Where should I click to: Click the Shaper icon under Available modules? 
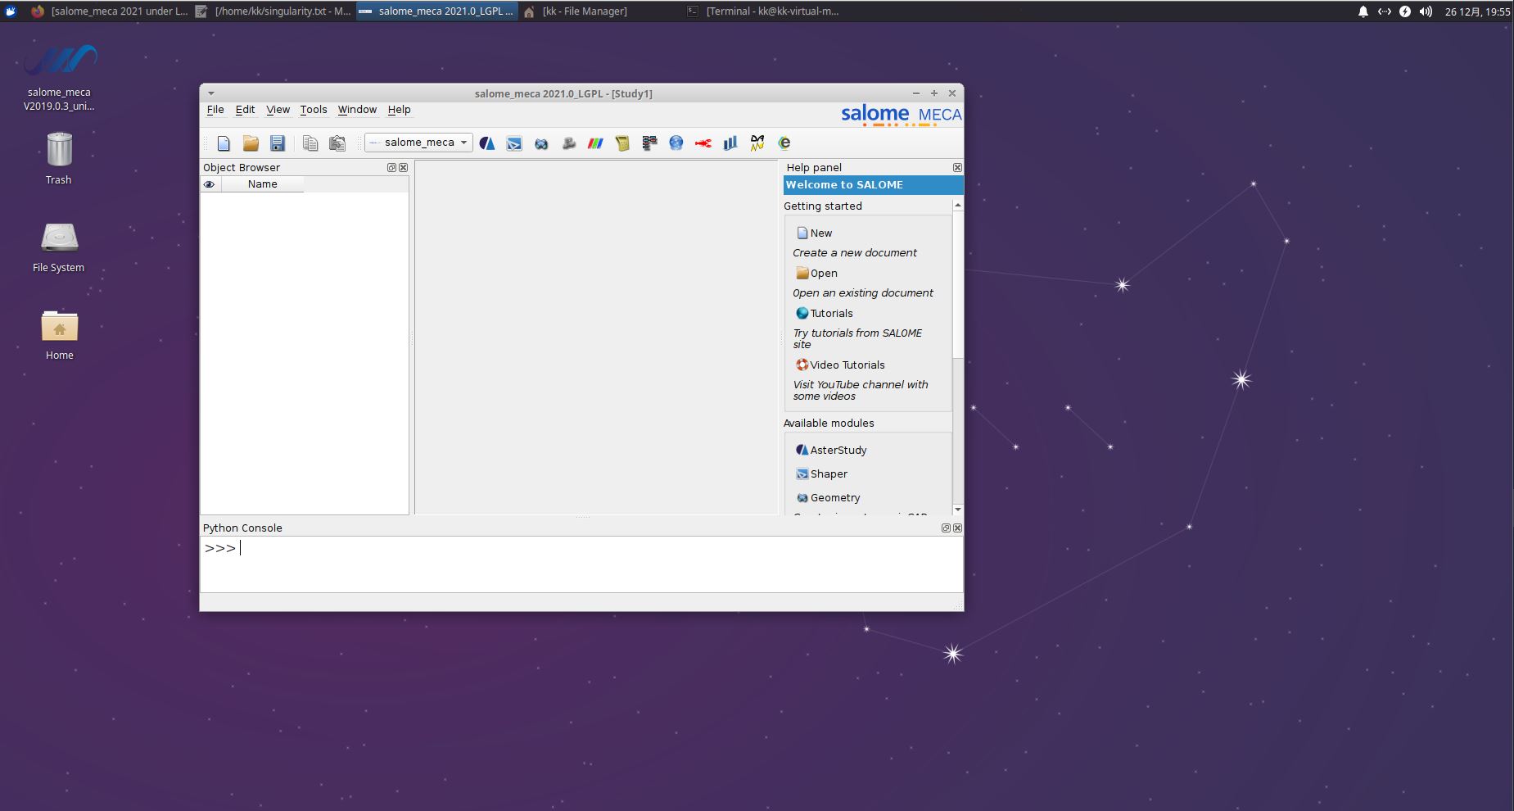click(802, 473)
